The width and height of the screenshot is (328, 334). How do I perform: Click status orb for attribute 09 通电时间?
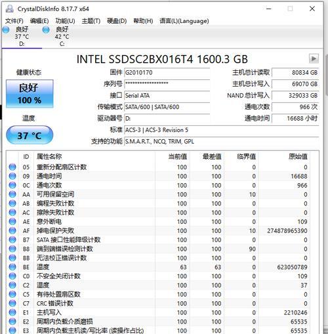click(x=12, y=176)
